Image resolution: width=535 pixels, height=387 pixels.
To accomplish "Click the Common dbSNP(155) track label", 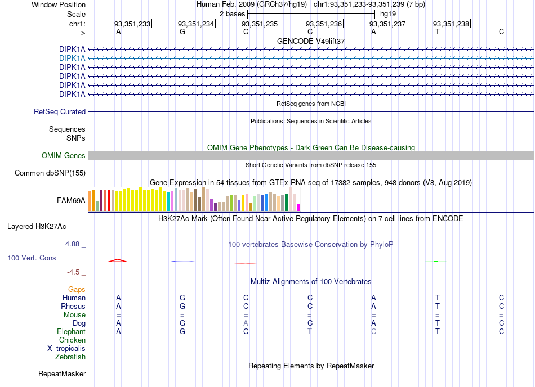I will tap(50, 173).
